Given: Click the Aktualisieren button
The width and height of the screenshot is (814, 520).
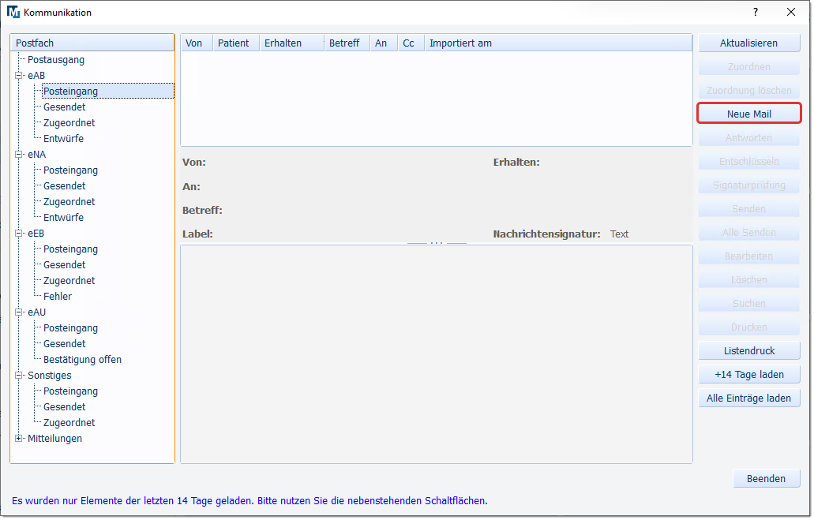Looking at the screenshot, I should (749, 43).
